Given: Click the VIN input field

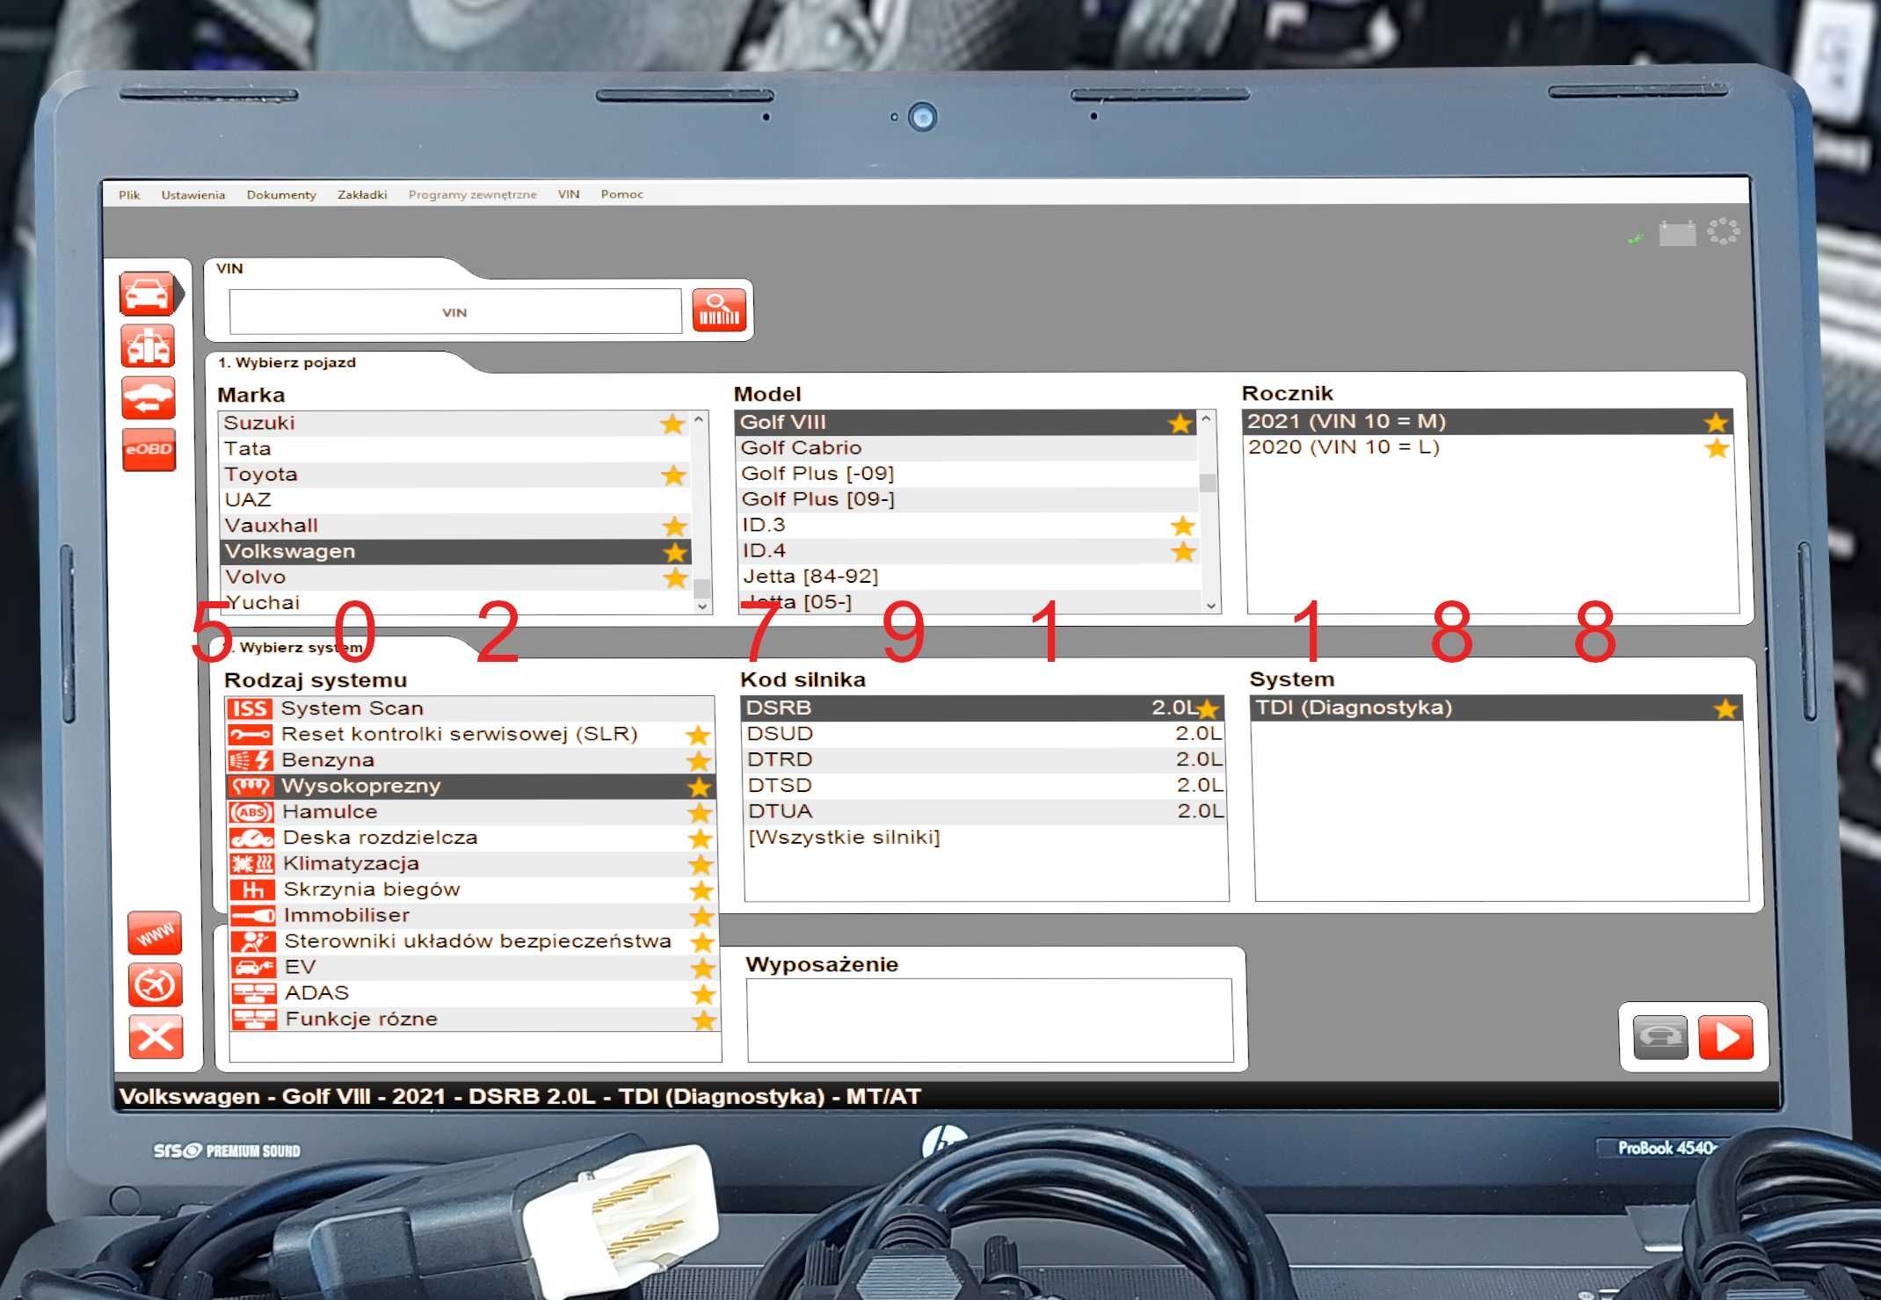Looking at the screenshot, I should pos(455,311).
